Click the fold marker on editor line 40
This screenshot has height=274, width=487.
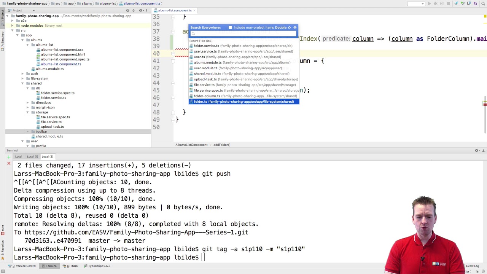(x=172, y=54)
